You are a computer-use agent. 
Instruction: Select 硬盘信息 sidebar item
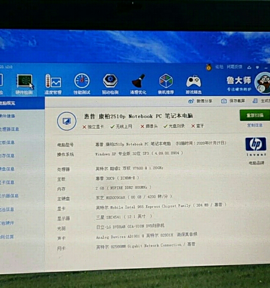(x=8, y=169)
